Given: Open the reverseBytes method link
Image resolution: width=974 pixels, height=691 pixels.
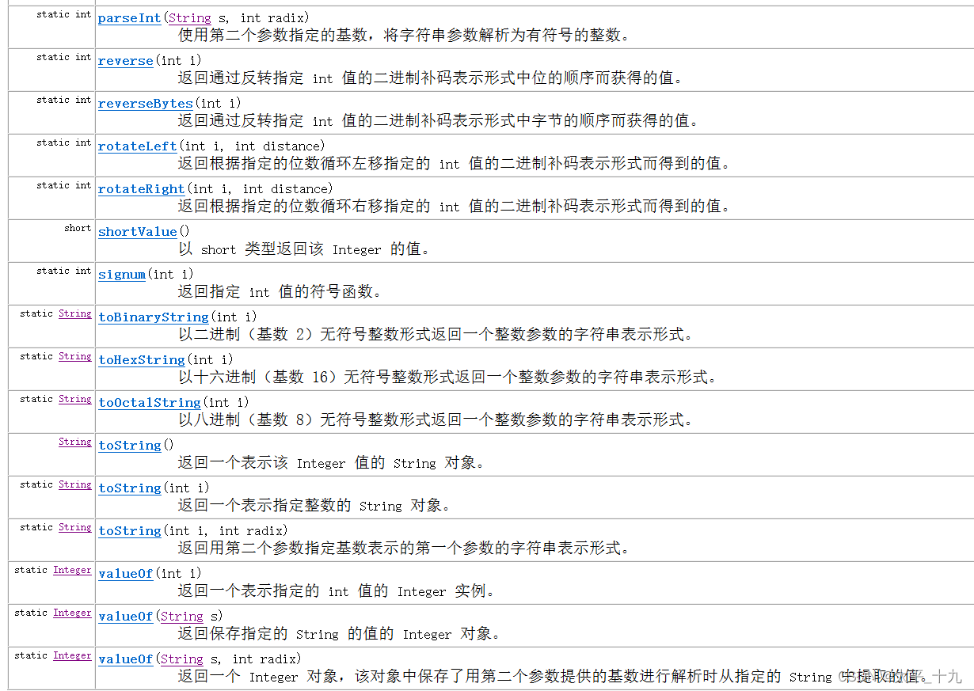Looking at the screenshot, I should click(x=145, y=103).
